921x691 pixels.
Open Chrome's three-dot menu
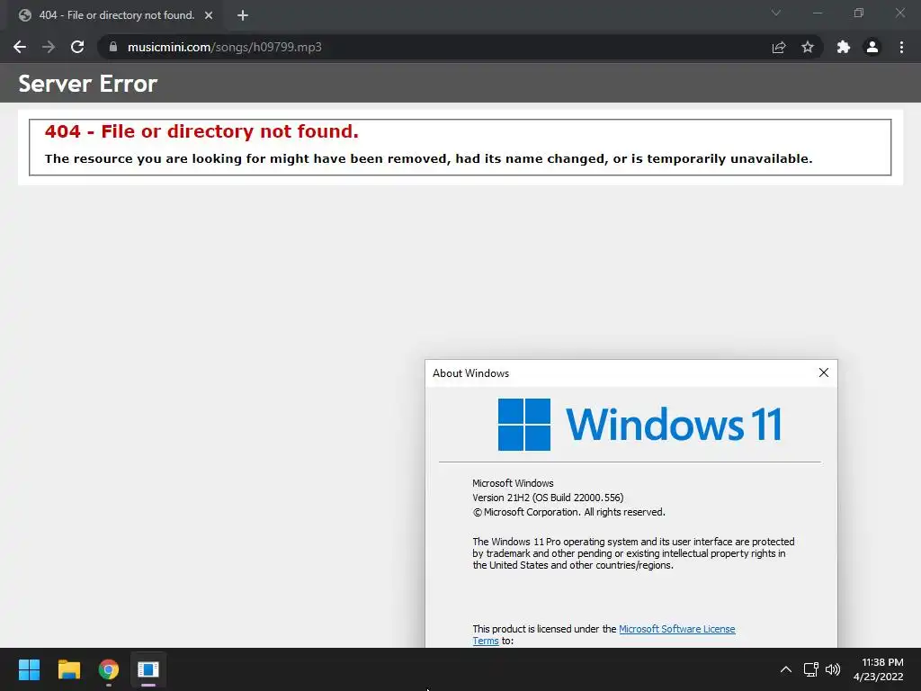point(901,47)
